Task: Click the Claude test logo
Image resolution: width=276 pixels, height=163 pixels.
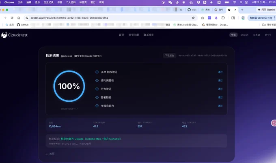Action: point(14,35)
